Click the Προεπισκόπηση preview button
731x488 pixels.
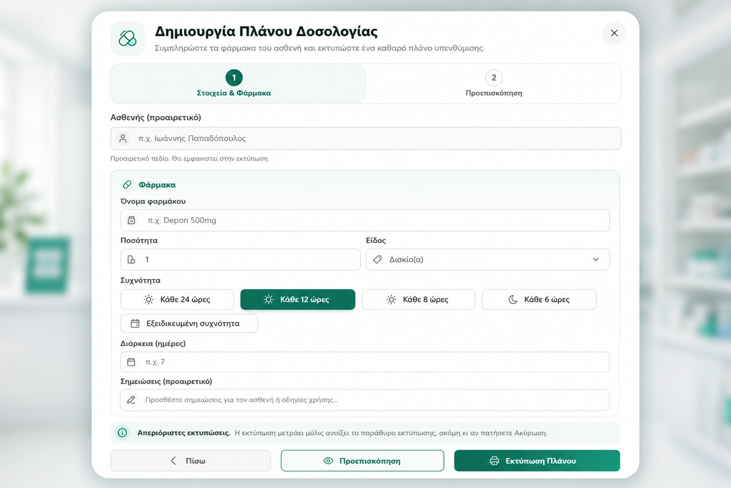coord(362,461)
